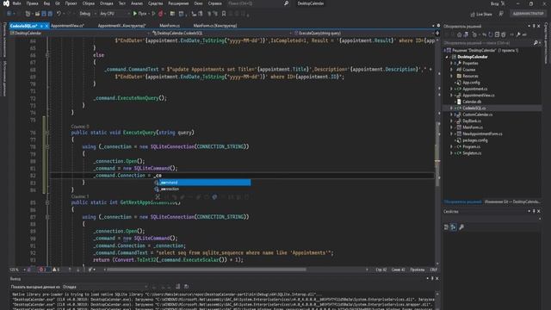
Task: Click the Switch Views icon in Solution Explorer toolbar
Action: click(466, 34)
